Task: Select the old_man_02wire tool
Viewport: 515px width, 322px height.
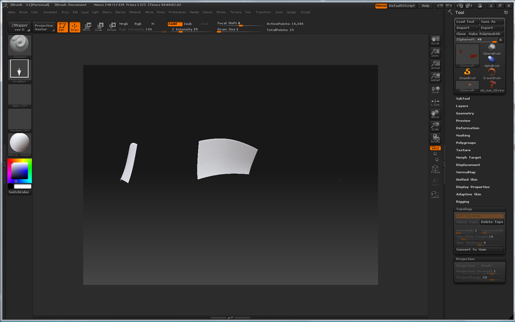Action: point(492,86)
